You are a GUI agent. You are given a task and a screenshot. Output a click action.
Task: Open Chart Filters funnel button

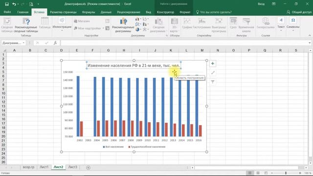point(213,82)
